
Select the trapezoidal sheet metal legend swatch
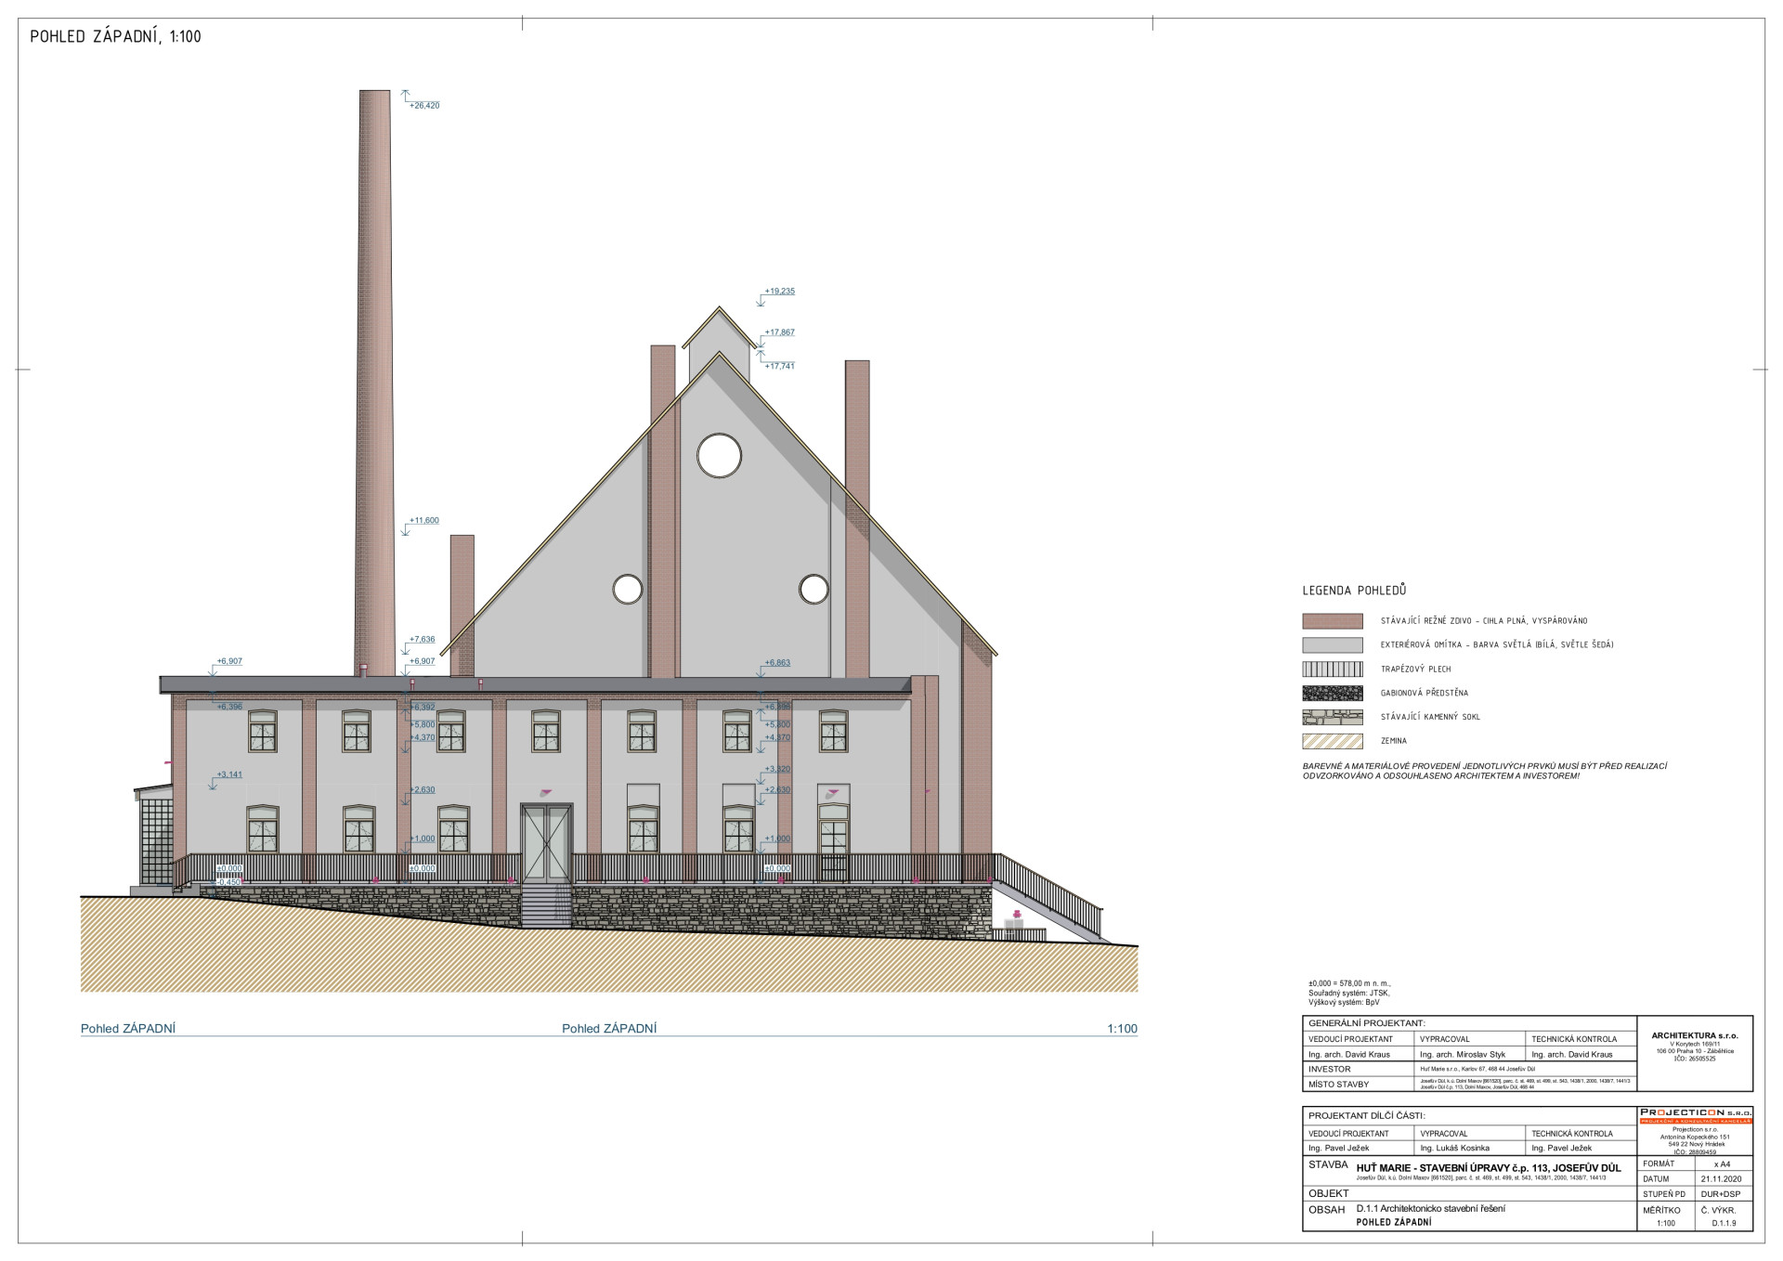point(1333,669)
